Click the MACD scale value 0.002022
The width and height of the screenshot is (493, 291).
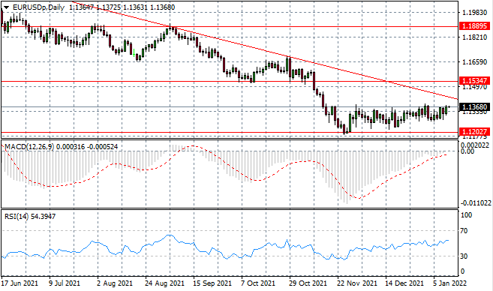[x=475, y=145]
